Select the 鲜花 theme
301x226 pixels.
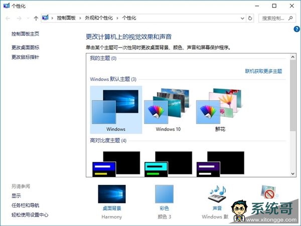[x=220, y=109]
